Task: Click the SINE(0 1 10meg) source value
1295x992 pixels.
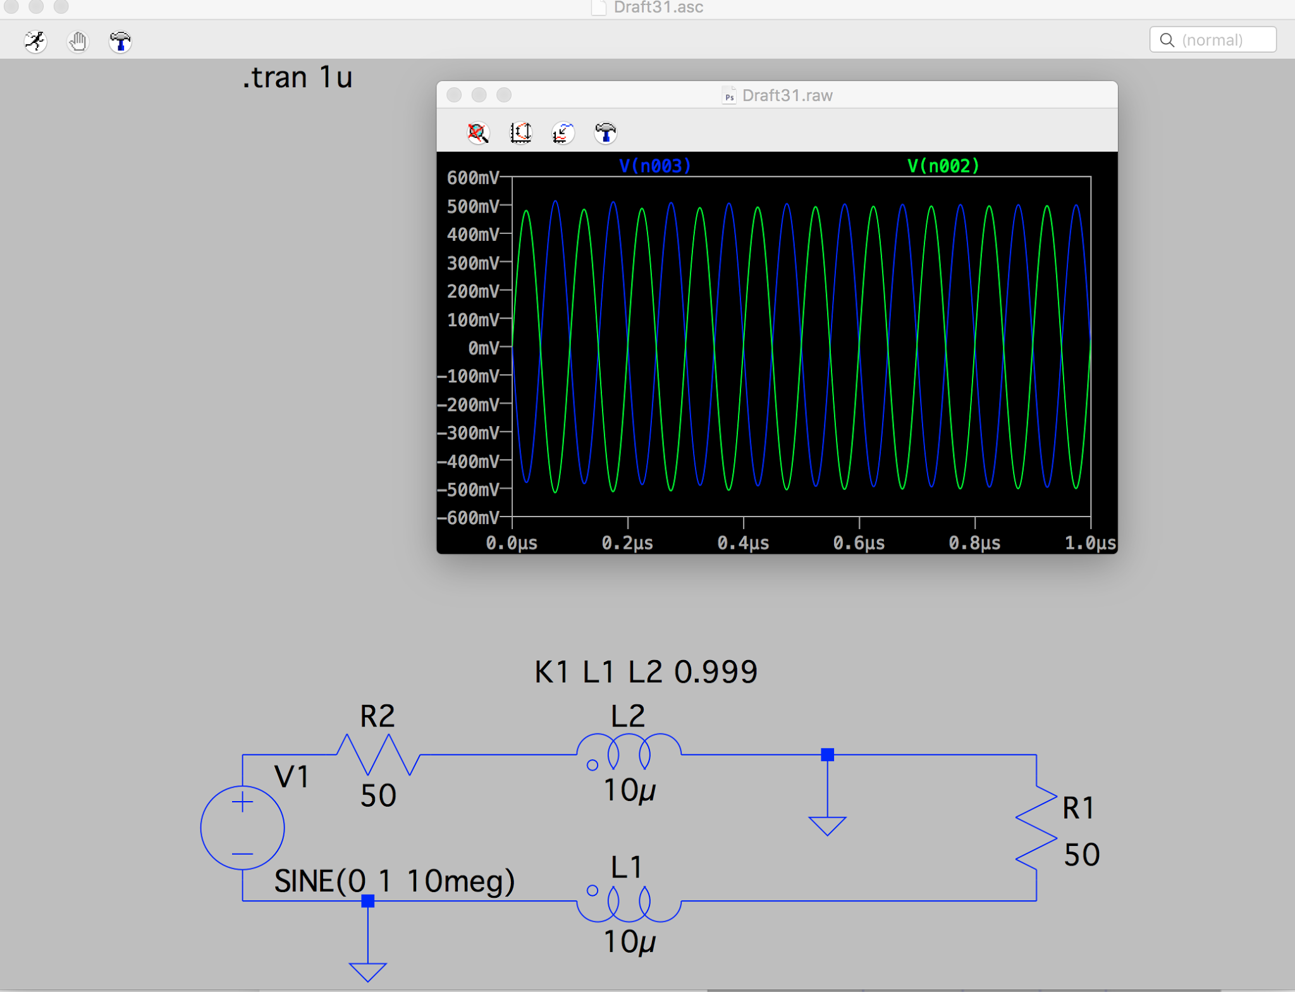Action: tap(395, 881)
